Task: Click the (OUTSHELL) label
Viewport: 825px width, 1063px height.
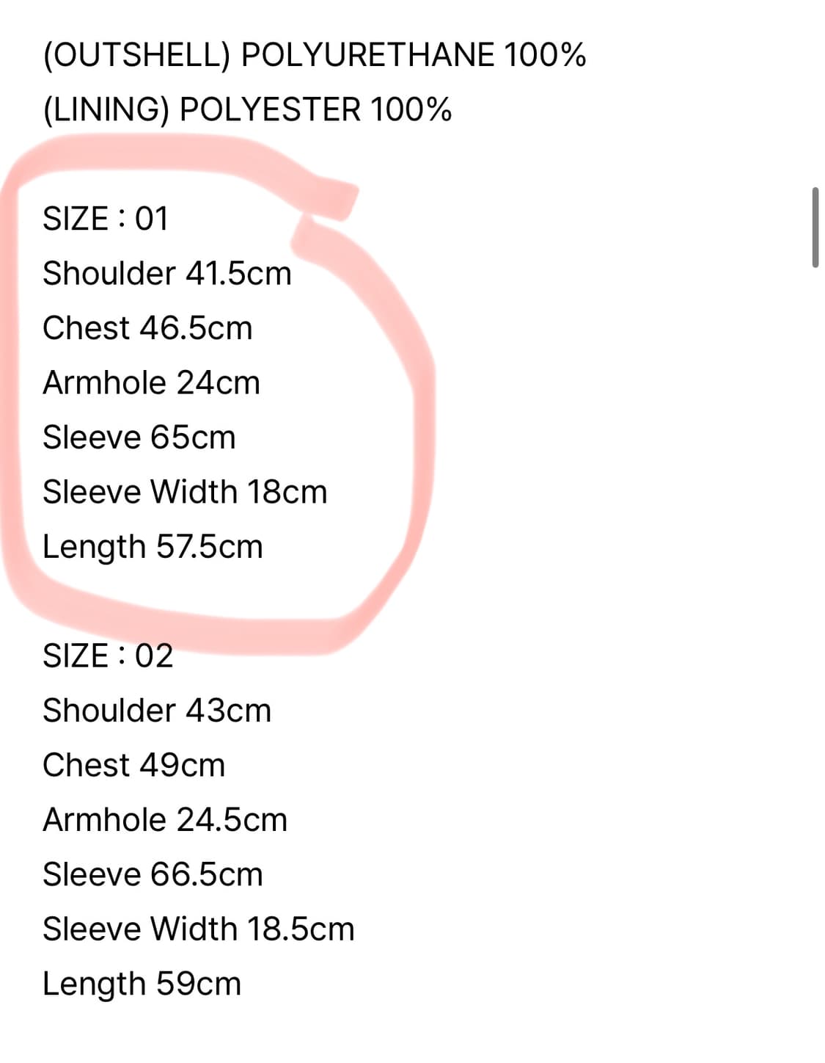Action: (136, 56)
